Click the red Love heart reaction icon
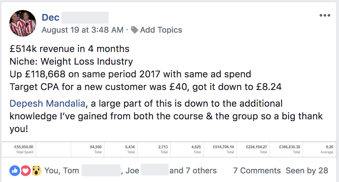Viewport: 339px width, 182px height. point(25,171)
